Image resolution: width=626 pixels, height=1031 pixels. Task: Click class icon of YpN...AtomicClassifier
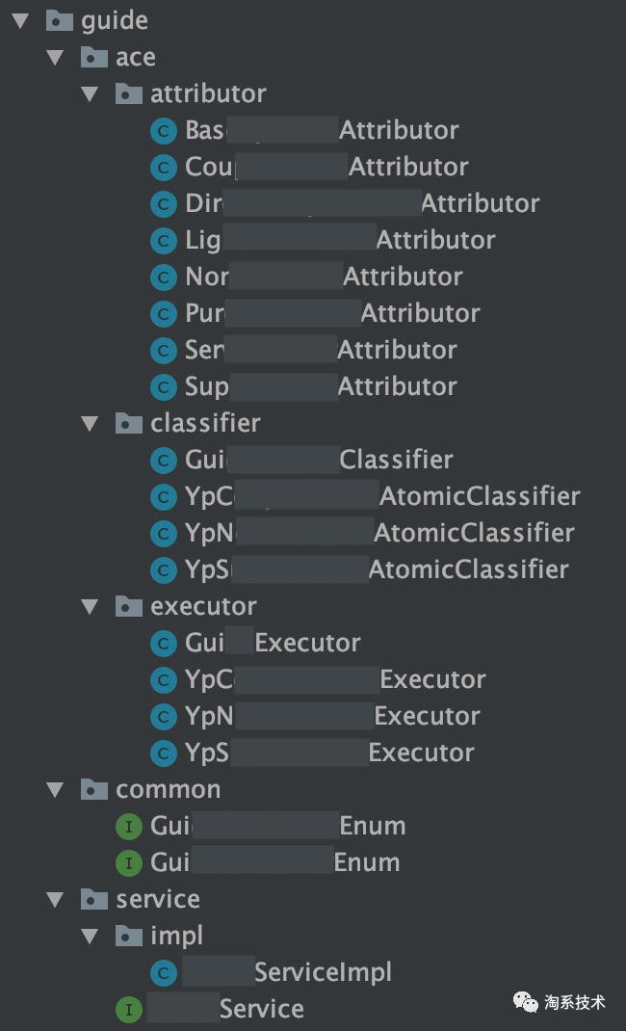click(x=164, y=533)
